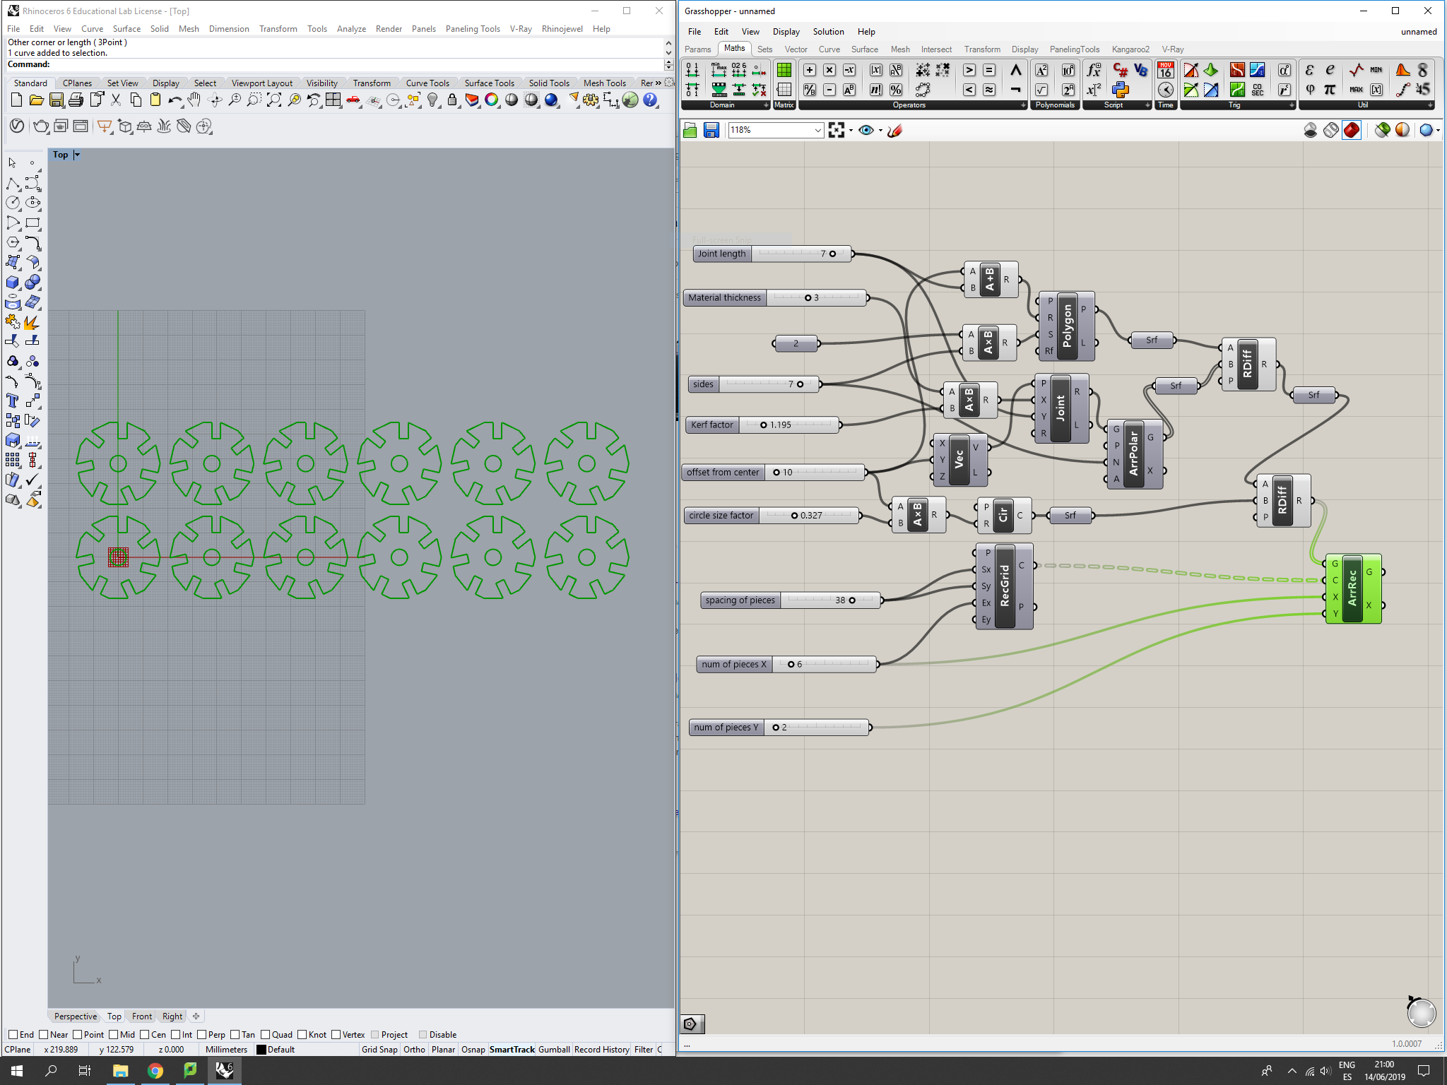1447x1085 pixels.
Task: Toggle the Grid Snap status bar button
Action: (x=379, y=1050)
